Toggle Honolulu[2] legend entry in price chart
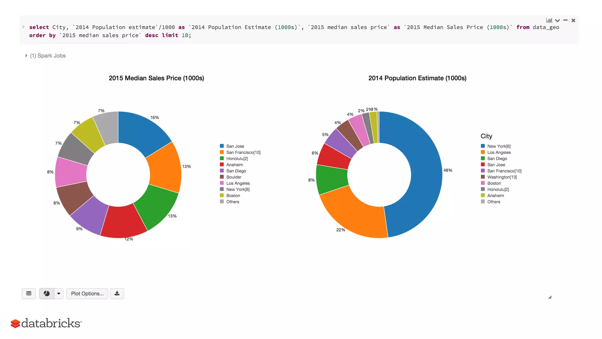The image size is (602, 339). point(237,159)
